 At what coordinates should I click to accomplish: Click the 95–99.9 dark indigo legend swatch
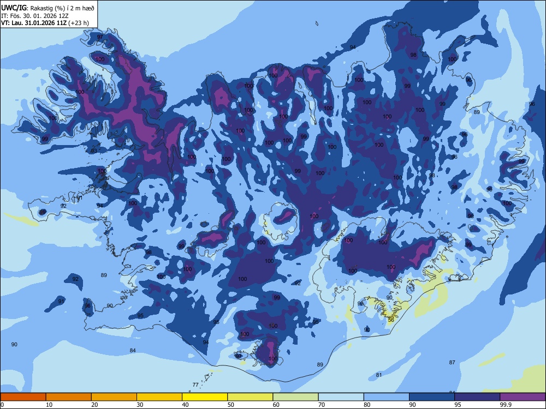tap(477, 397)
